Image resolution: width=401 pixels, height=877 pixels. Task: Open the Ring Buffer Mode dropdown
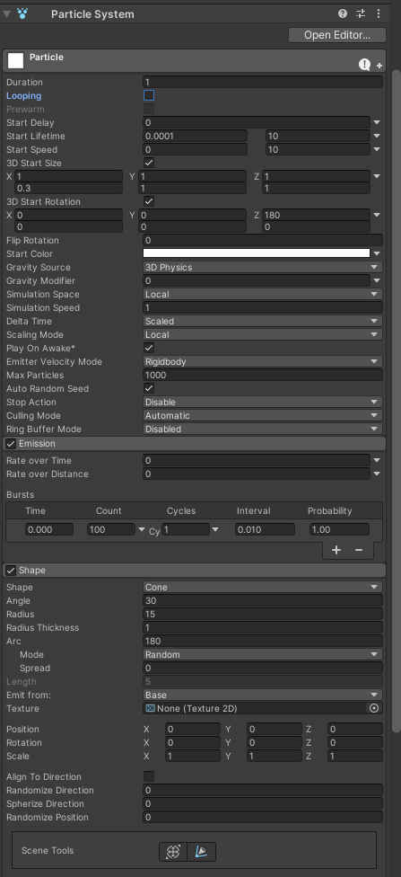coord(263,429)
